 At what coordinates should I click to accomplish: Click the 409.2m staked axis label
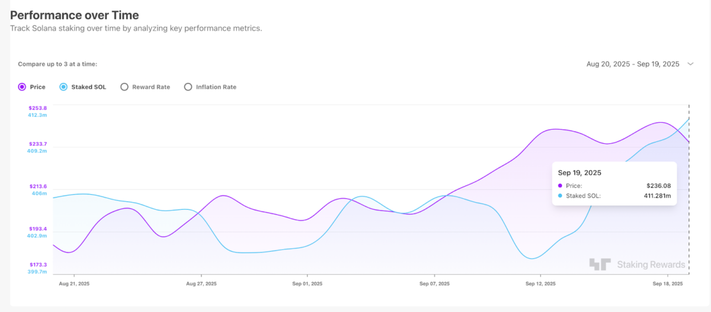tap(38, 151)
